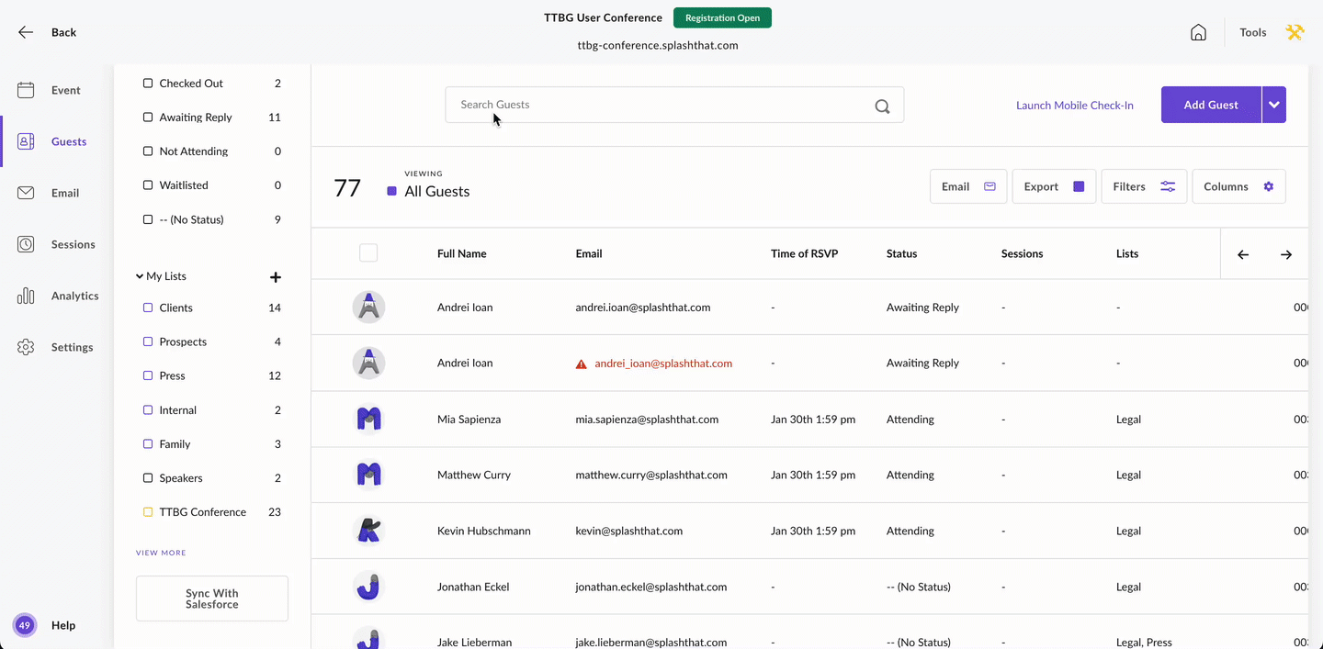Toggle the Not Attending status checkbox
Screen dimensions: 1323x649
[x=148, y=151]
